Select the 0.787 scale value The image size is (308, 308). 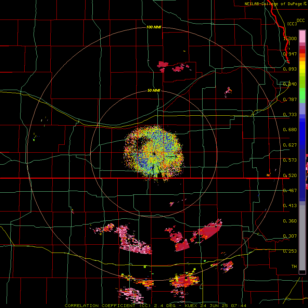point(290,99)
